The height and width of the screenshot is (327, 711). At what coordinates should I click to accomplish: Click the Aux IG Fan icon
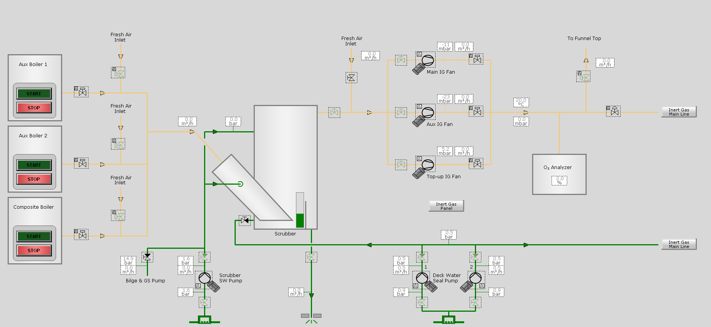click(428, 113)
